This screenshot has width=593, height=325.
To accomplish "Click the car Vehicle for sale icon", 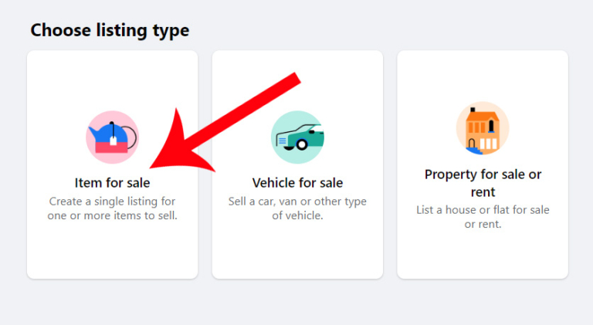I will pyautogui.click(x=297, y=137).
